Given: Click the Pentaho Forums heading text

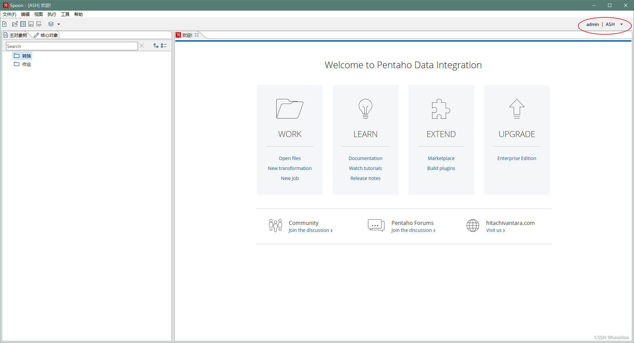Looking at the screenshot, I should pos(412,223).
